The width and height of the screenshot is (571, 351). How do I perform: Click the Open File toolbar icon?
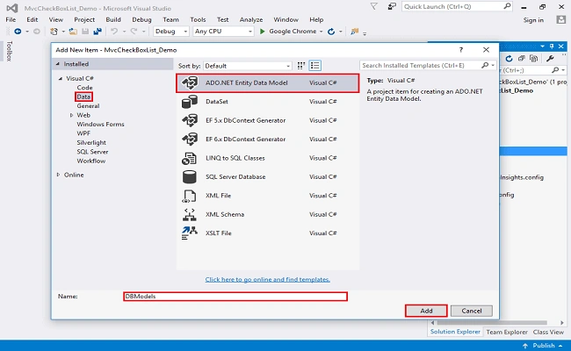tap(73, 32)
